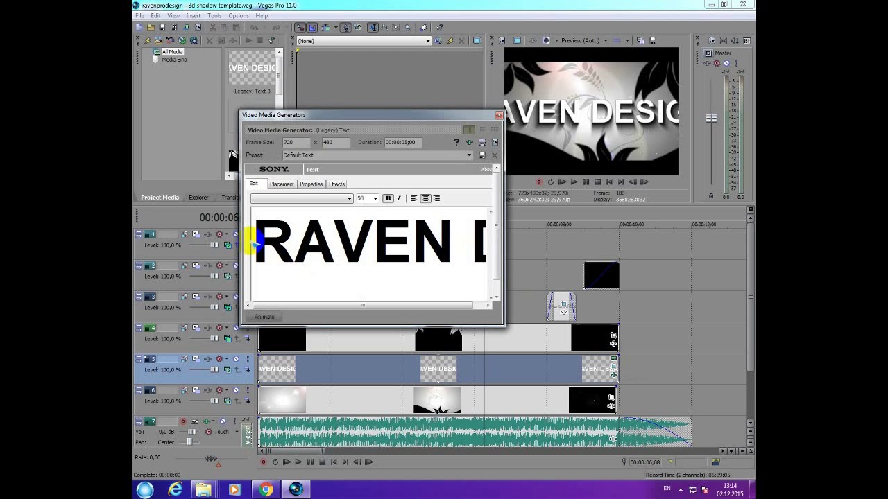Open the overlays grid dropdown arrow in preview
The width and height of the screenshot is (888, 499).
click(628, 40)
